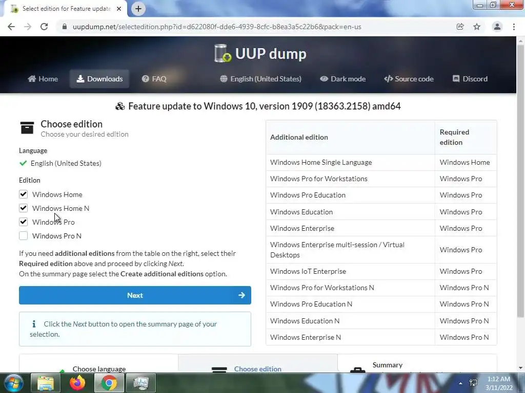
Task: Show hidden tray icons arrow
Action: [x=461, y=383]
